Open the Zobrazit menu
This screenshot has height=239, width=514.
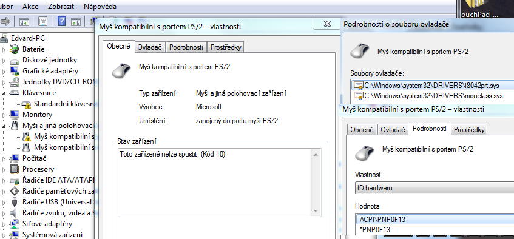[x=61, y=7]
